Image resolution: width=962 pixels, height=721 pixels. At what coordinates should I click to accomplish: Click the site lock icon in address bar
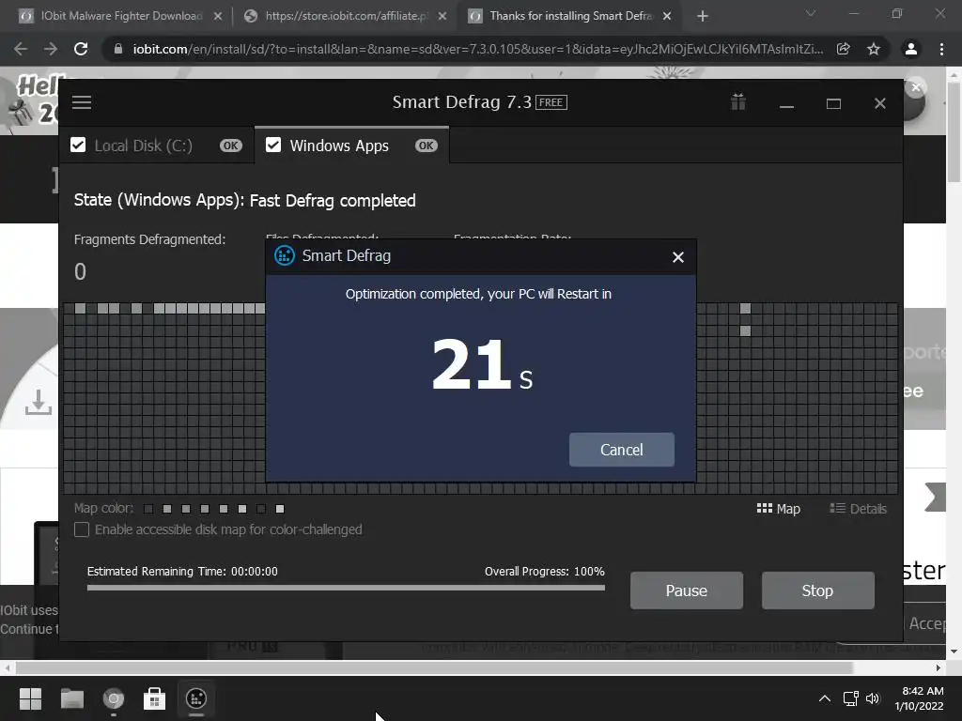coord(118,49)
